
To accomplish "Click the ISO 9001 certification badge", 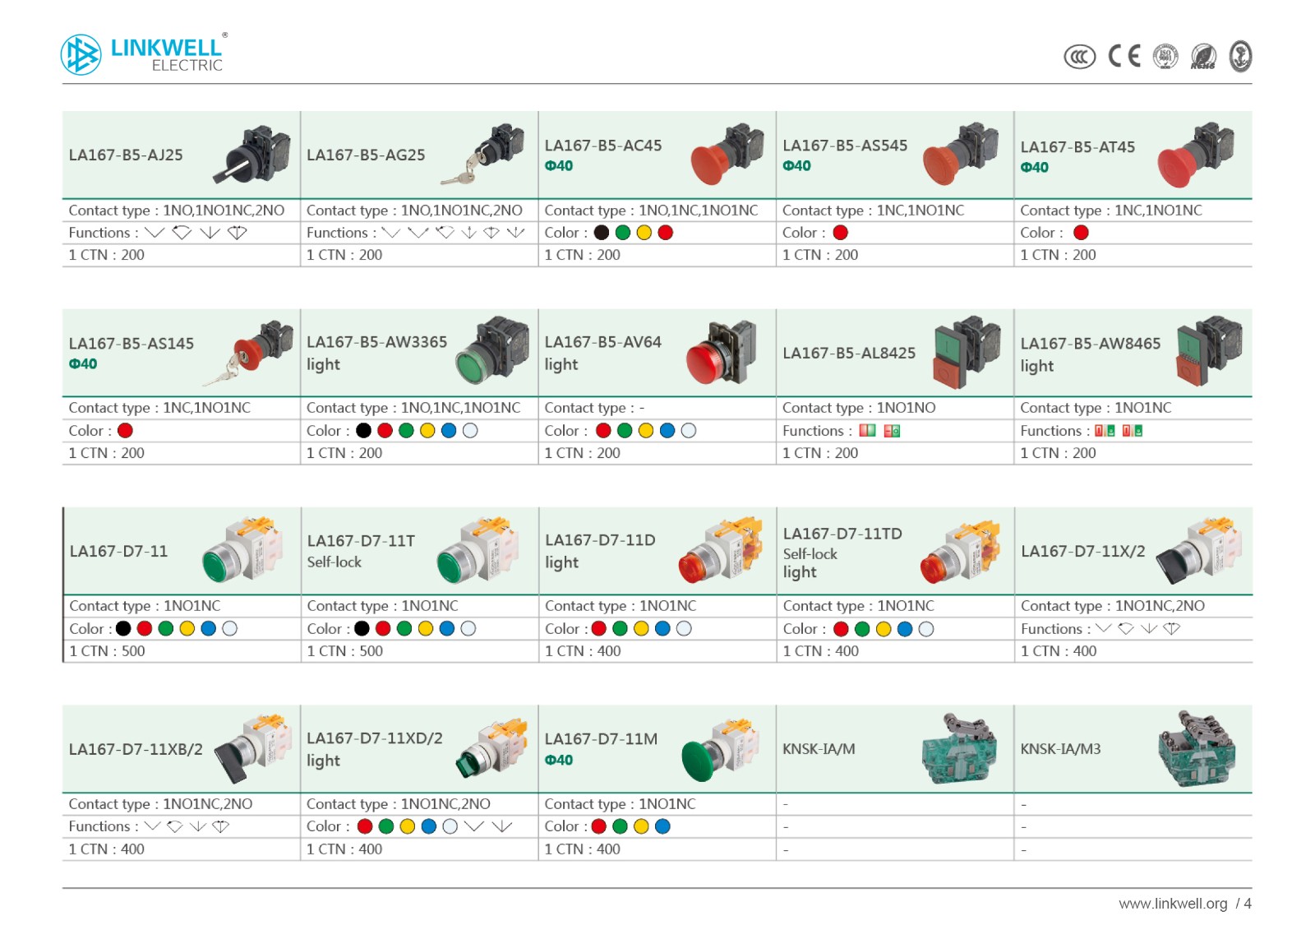I will [1165, 56].
